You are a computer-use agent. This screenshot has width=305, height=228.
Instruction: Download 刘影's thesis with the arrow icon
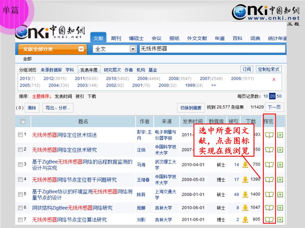tap(245, 219)
